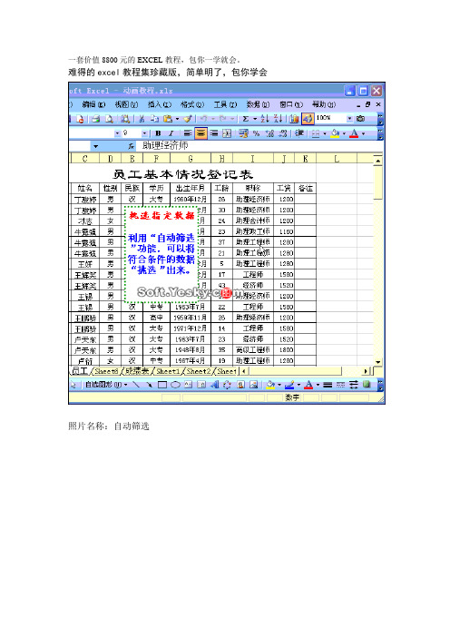This screenshot has height=637, width=450.
Task: Open the font name dropdown arrow
Action: [117, 133]
